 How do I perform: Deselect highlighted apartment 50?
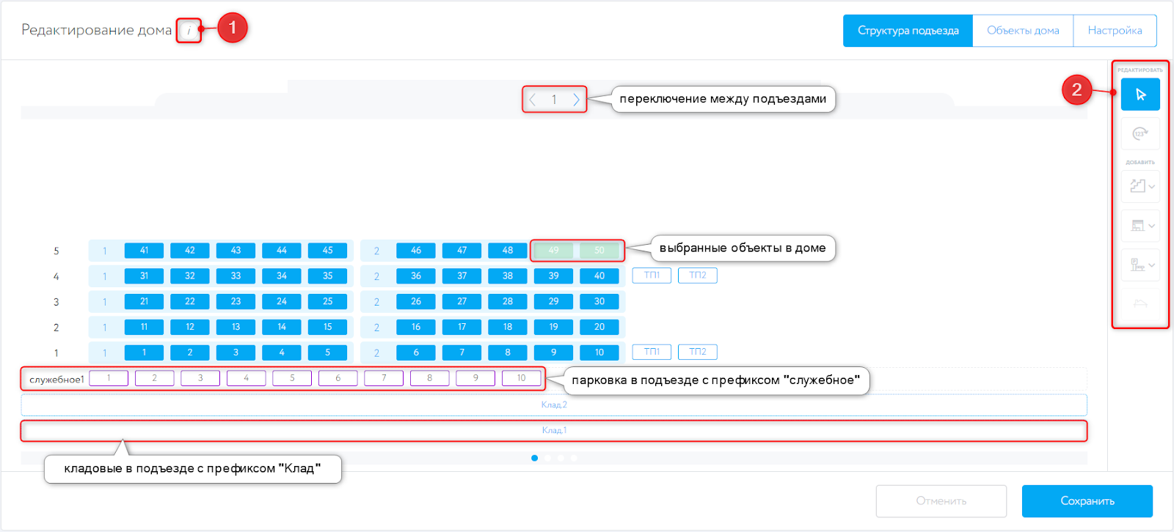click(599, 251)
